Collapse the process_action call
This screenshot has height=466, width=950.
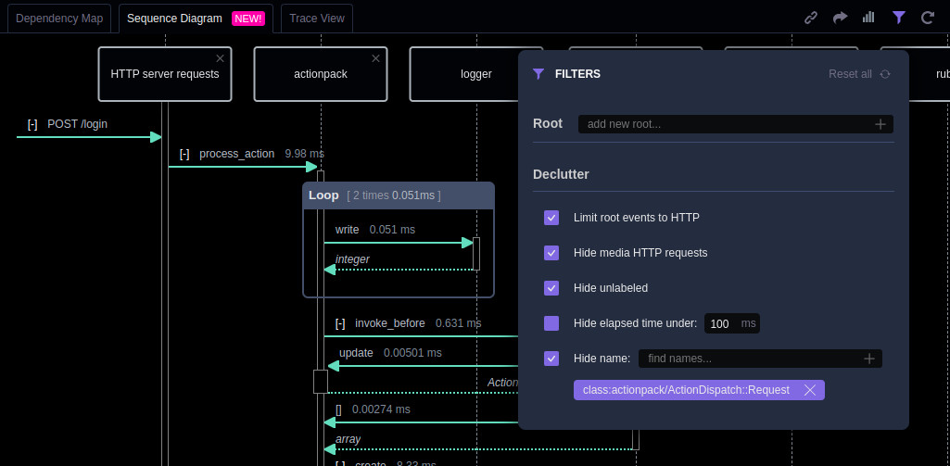click(x=184, y=154)
